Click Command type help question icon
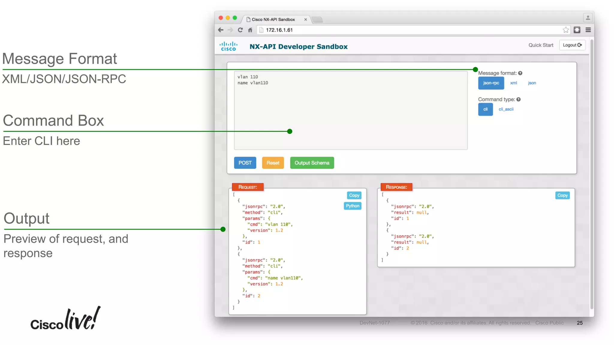 519,99
